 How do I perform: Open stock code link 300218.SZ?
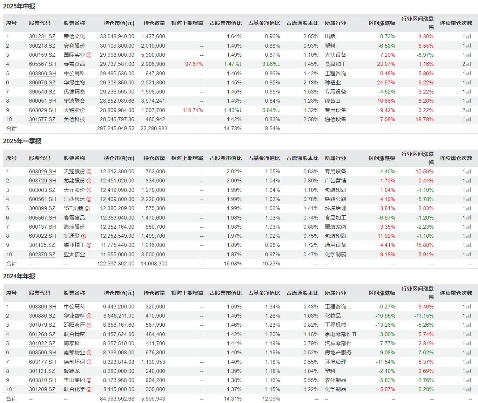42,46
